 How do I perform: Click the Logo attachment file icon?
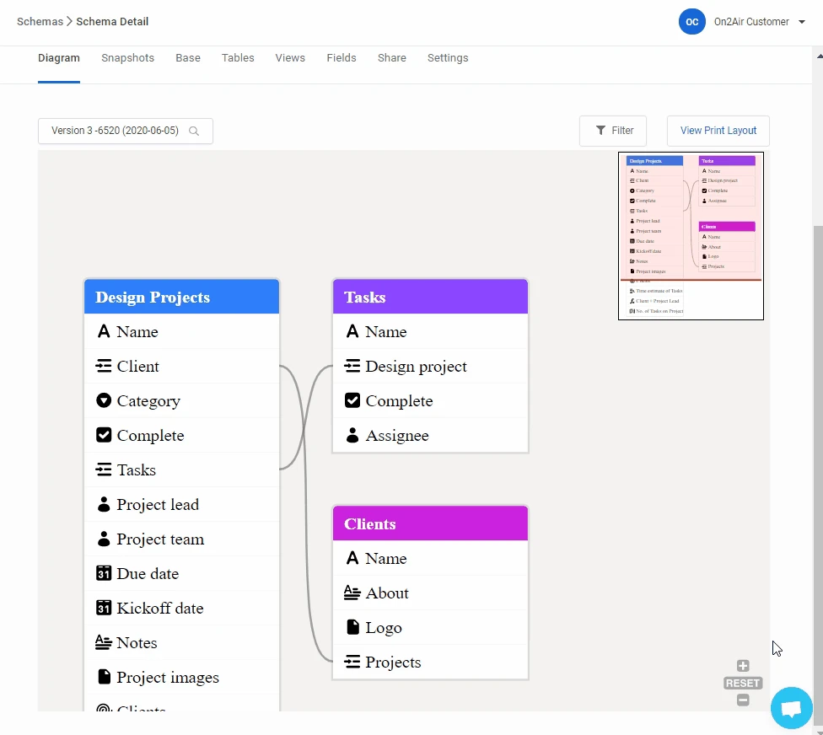(352, 628)
